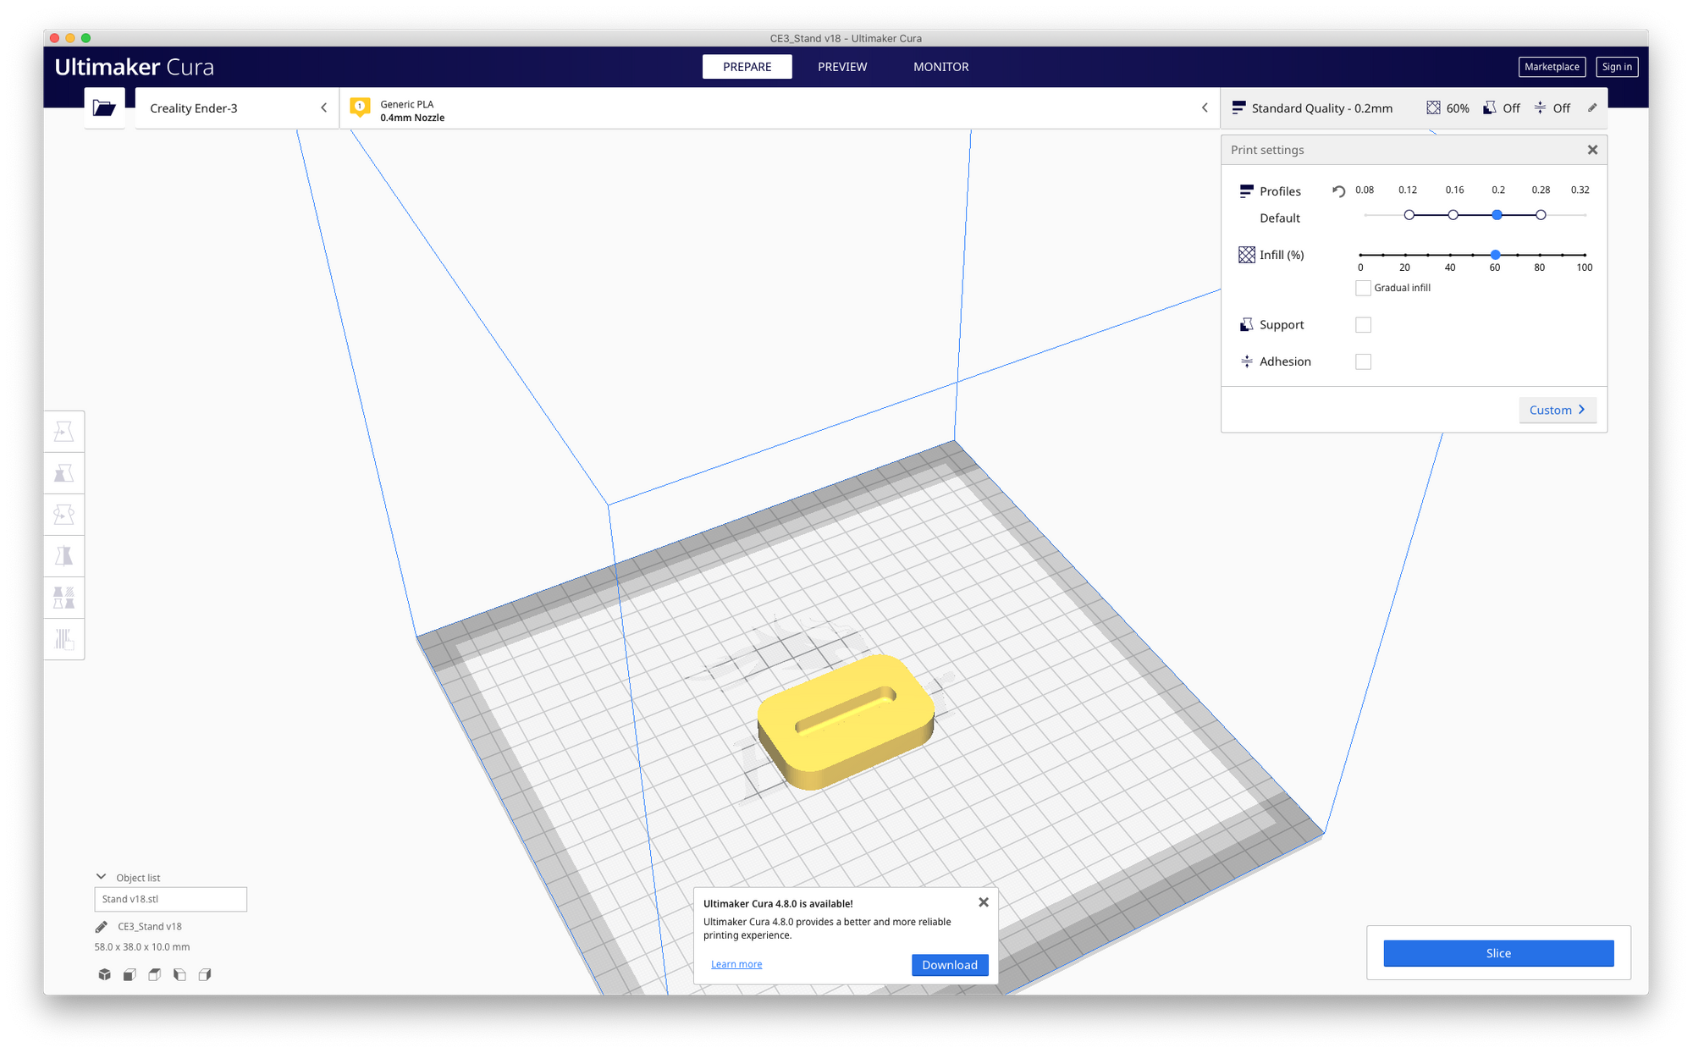Expand the Generic PLA material selector
This screenshot has width=1693, height=1053.
pyautogui.click(x=780, y=108)
